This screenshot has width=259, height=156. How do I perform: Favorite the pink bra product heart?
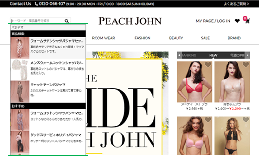208,120
